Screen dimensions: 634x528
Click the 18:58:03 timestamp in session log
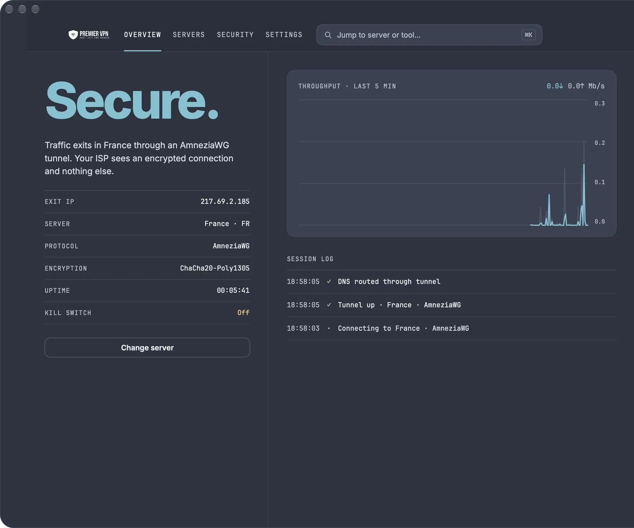(303, 329)
